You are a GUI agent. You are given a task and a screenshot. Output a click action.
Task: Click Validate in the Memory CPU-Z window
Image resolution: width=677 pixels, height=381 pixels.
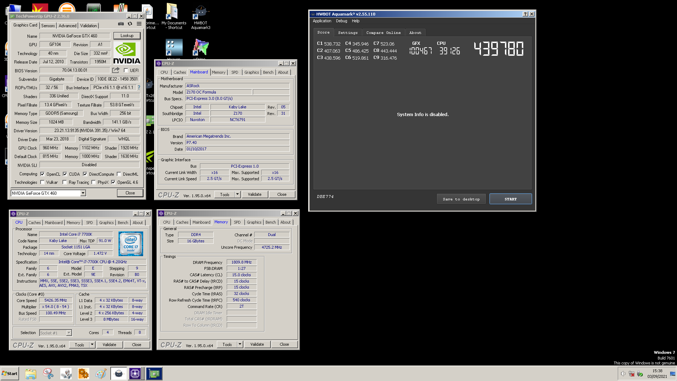pyautogui.click(x=257, y=344)
